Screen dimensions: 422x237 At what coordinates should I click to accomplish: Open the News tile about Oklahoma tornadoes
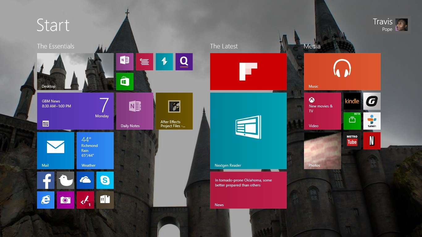[248, 190]
